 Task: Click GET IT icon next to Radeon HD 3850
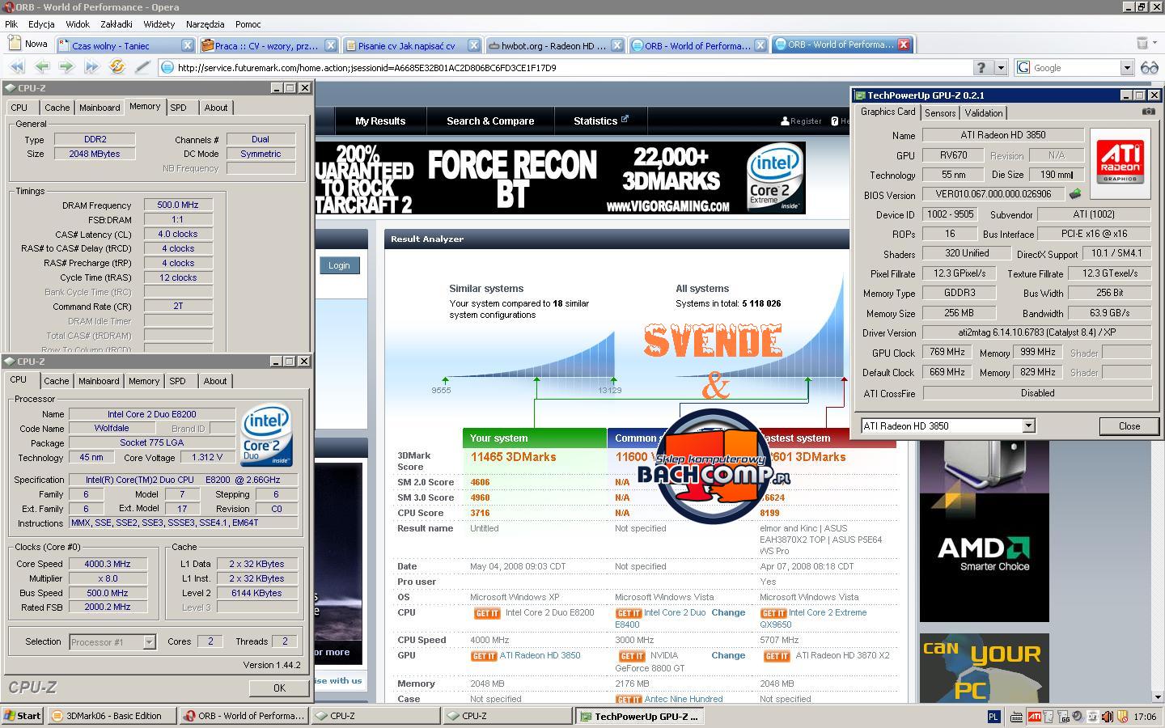click(x=483, y=656)
